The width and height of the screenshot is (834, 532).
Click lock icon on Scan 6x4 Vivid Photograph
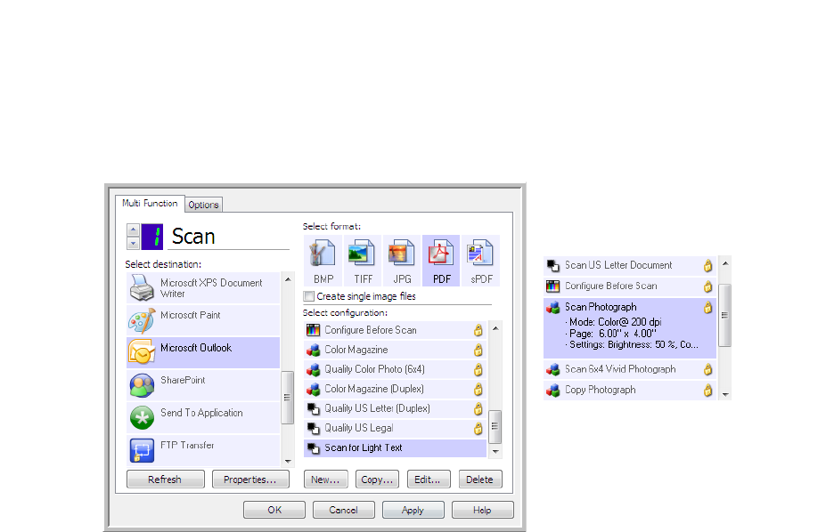click(x=708, y=369)
